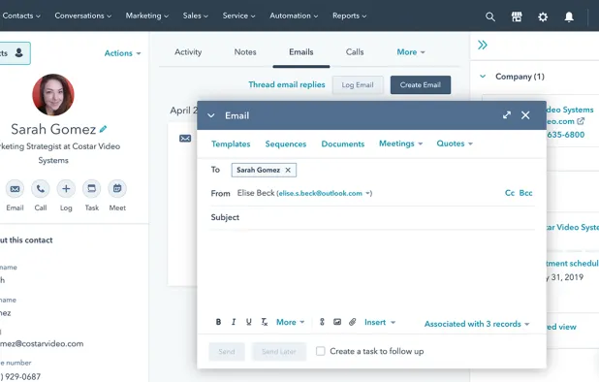Click the contact person icon button
The image size is (599, 382).
(x=18, y=52)
